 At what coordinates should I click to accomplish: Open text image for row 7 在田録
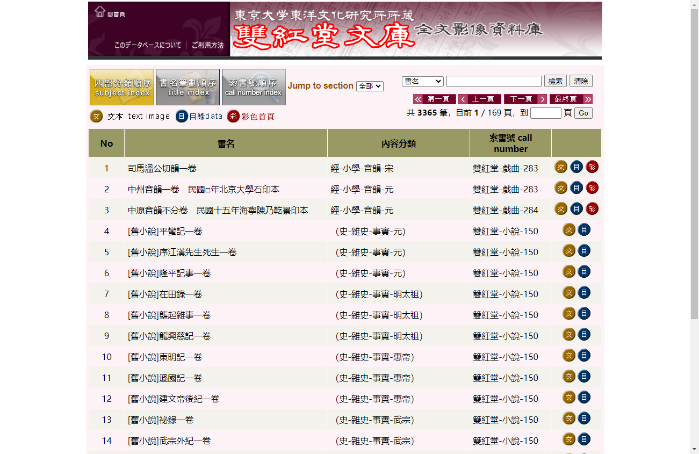click(569, 293)
